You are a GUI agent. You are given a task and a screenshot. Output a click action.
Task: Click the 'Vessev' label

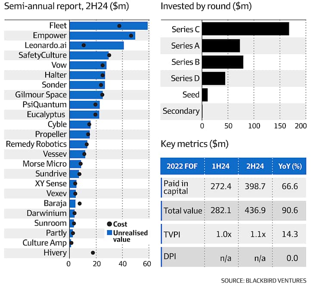point(55,154)
